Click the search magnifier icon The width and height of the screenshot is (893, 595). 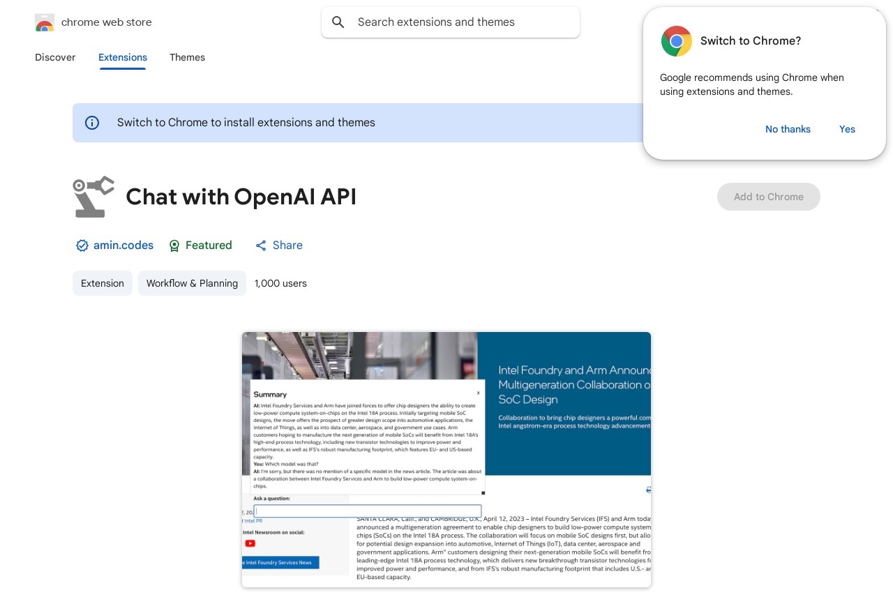[x=338, y=22]
